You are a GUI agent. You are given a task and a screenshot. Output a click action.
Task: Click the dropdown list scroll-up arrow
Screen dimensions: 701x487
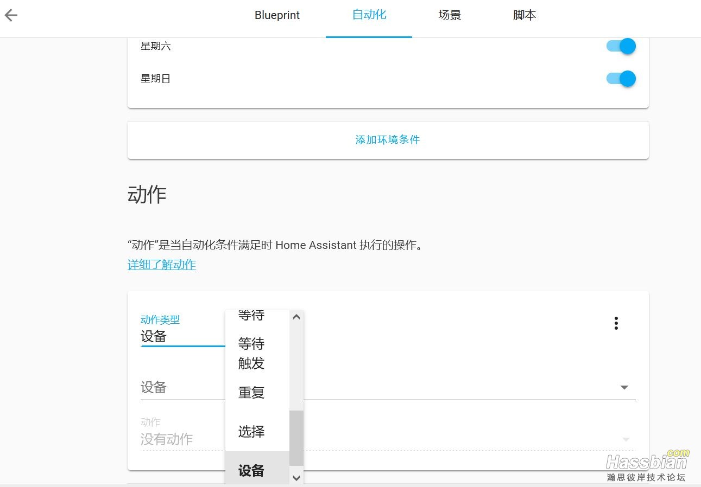296,317
